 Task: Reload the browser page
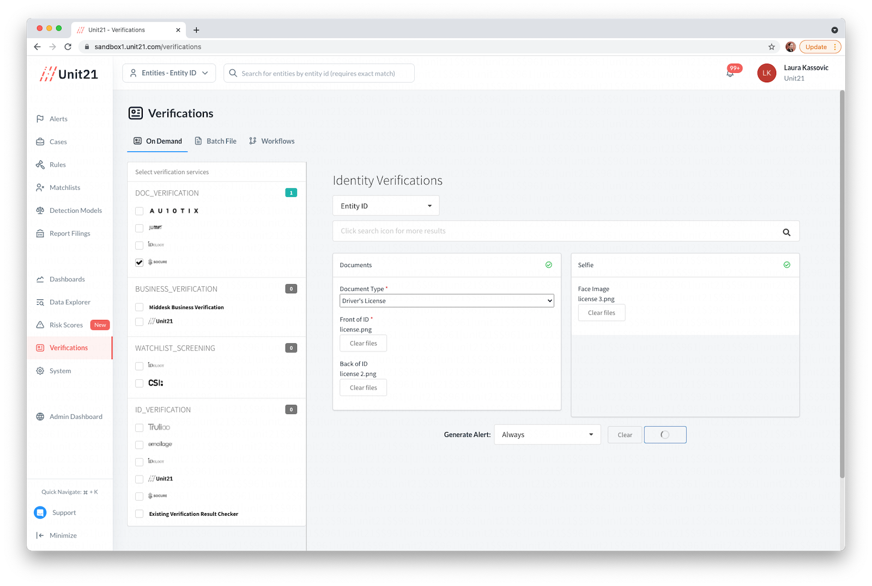point(68,47)
